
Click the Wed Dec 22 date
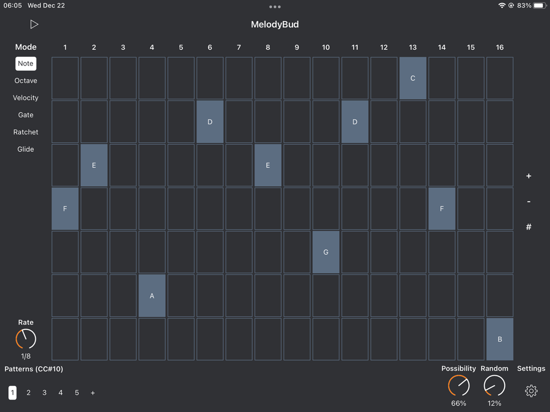46,5
